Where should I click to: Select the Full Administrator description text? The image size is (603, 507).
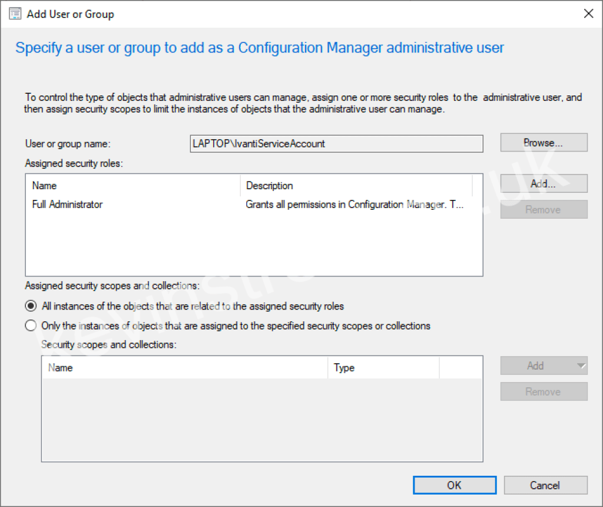pos(353,205)
